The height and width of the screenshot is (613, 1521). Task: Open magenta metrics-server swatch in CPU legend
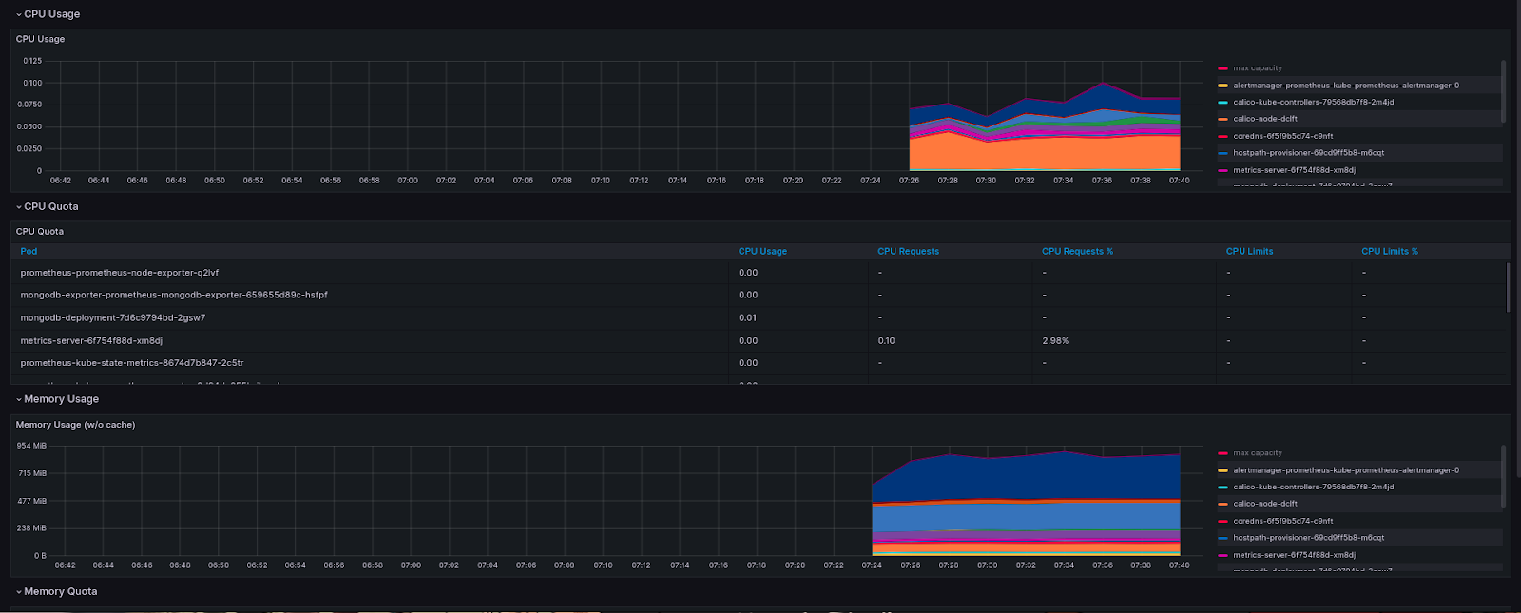(1223, 170)
